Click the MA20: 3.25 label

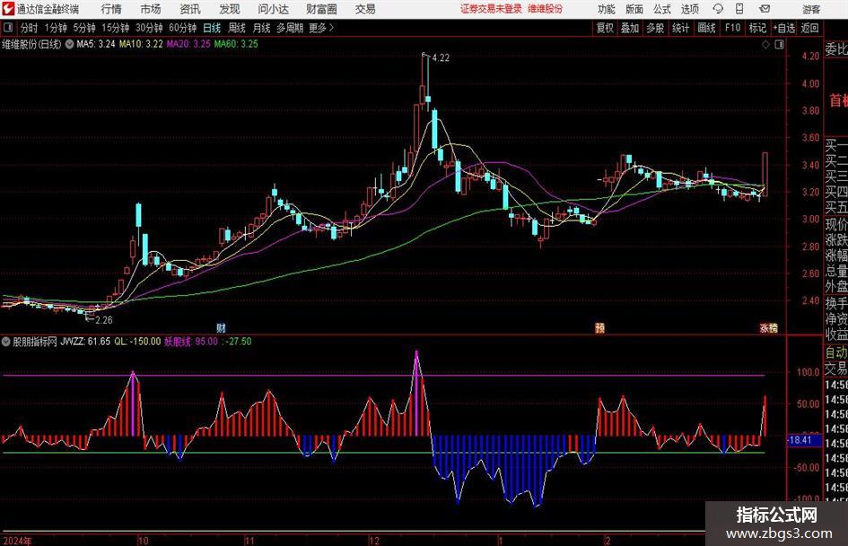pyautogui.click(x=188, y=44)
